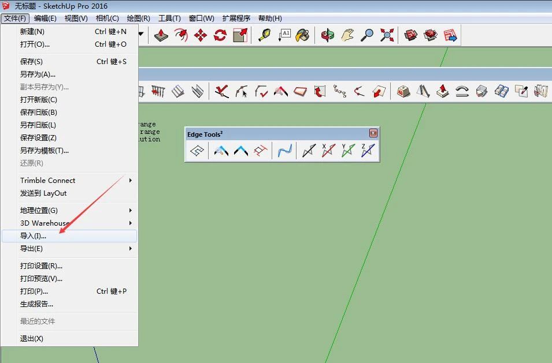
Task: Open 3D Warehouse get models icon
Action: [x=410, y=35]
